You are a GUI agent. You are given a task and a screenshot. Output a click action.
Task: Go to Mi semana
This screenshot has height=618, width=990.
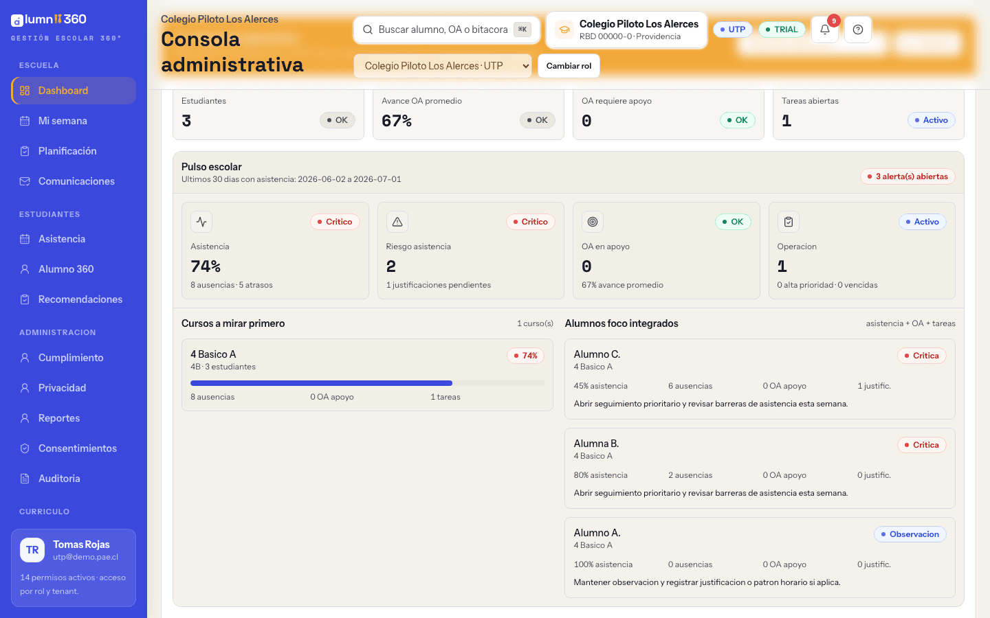pyautogui.click(x=74, y=121)
